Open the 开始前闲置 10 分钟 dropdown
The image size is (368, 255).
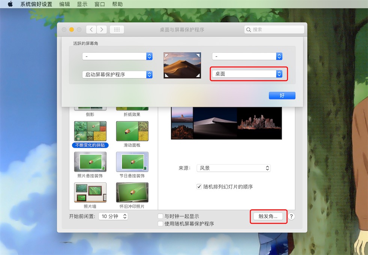(113, 216)
